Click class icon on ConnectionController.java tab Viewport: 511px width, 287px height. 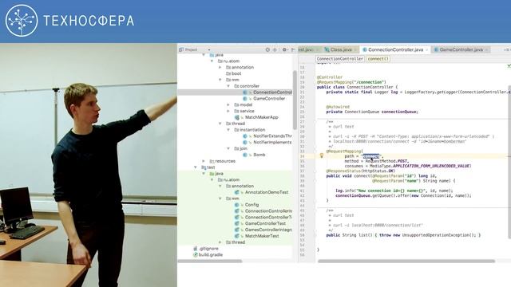coord(365,49)
